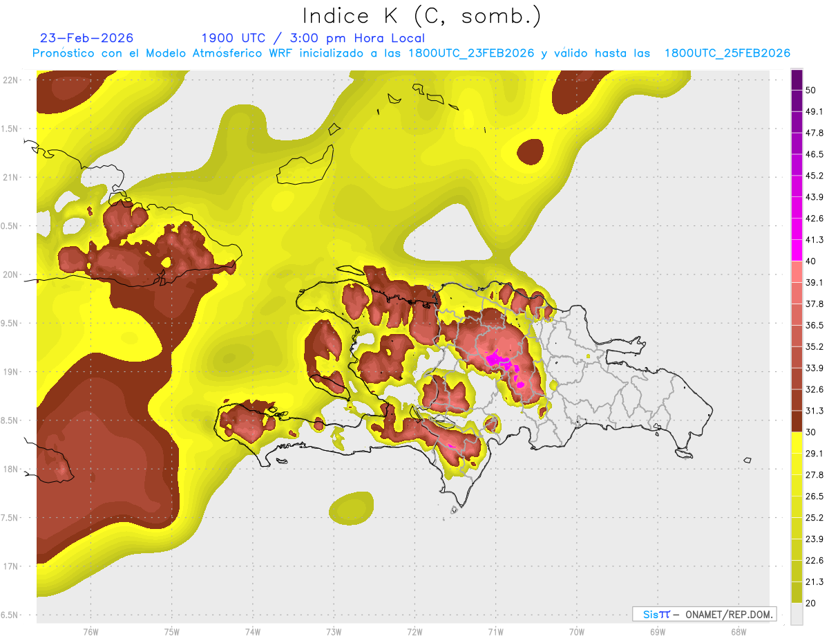
Task: Click the colorbar value '31.3'
Action: (x=814, y=411)
